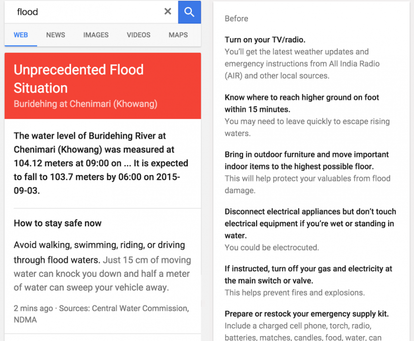Open the IMAGES tab
The image size is (414, 341).
(x=96, y=35)
